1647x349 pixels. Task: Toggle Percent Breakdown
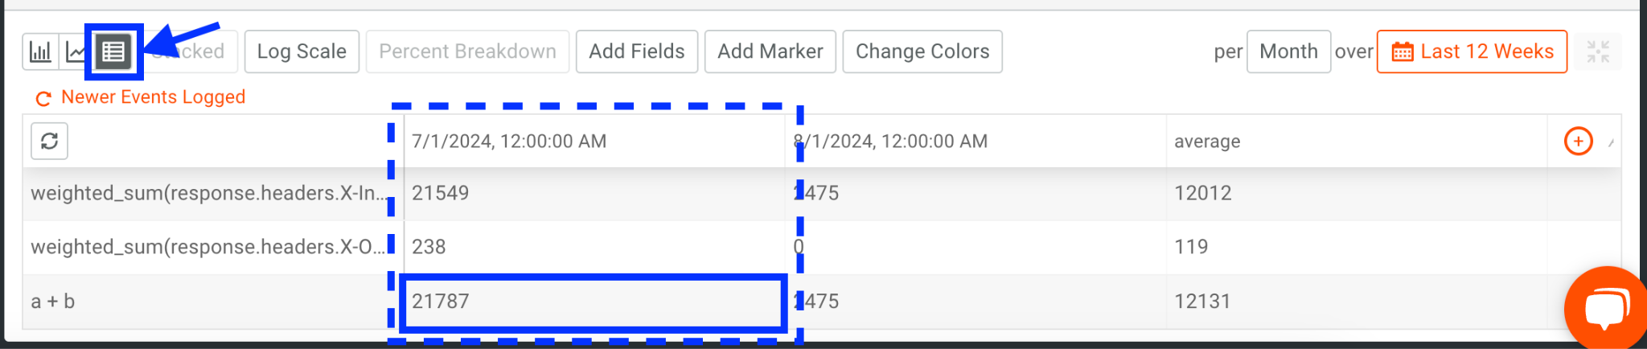[467, 51]
